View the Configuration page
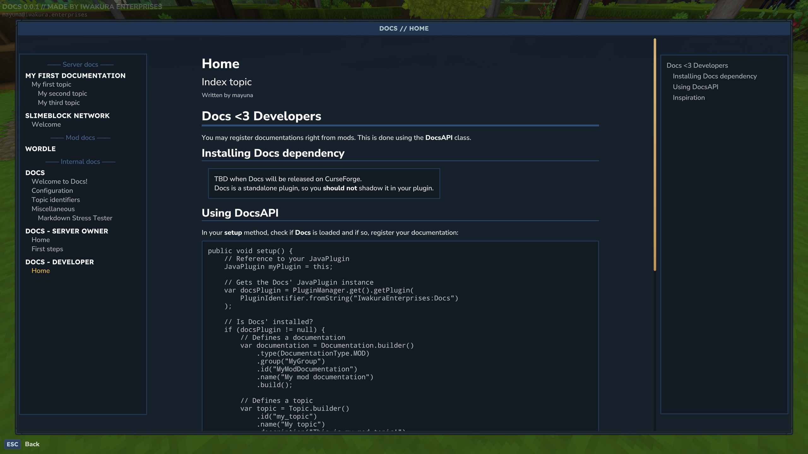 52,190
